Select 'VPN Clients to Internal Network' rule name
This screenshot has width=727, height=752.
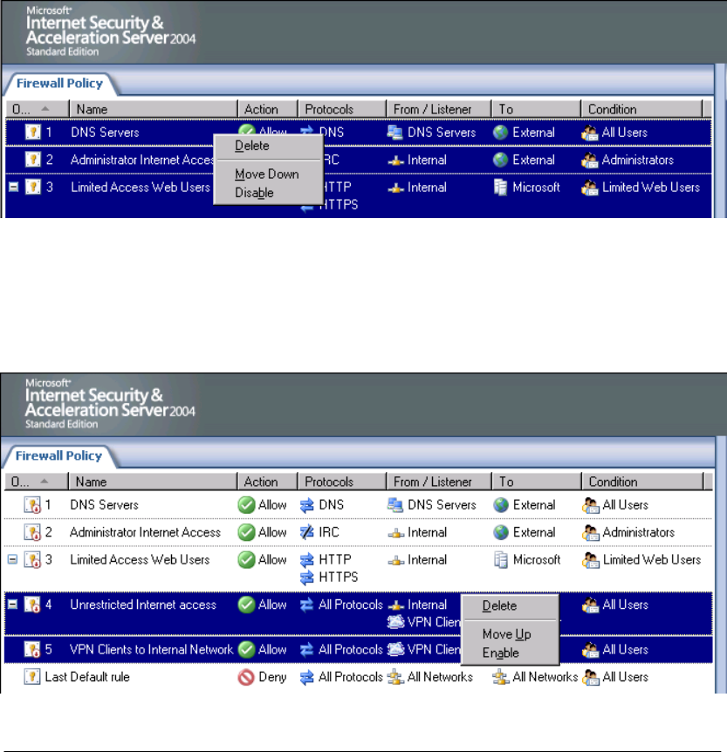[x=151, y=649]
